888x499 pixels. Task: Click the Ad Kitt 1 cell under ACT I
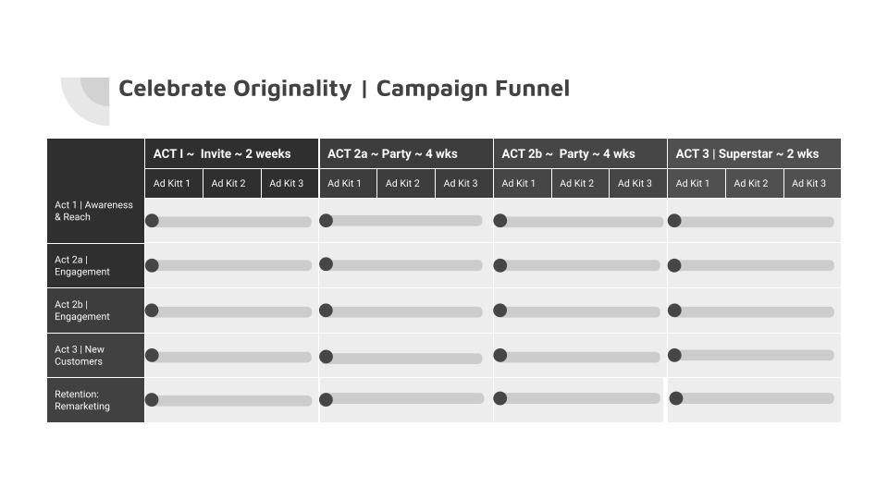pos(174,183)
